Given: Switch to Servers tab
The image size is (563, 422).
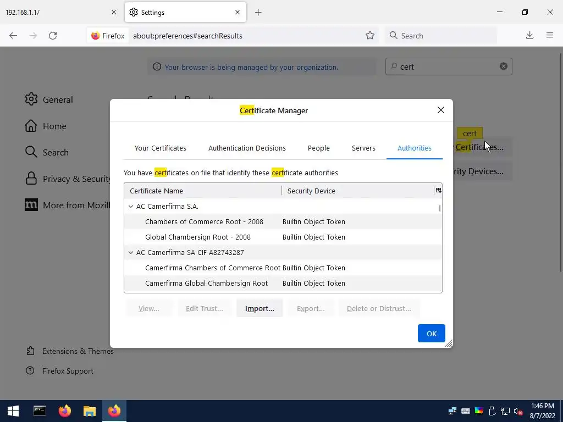Looking at the screenshot, I should (x=363, y=148).
